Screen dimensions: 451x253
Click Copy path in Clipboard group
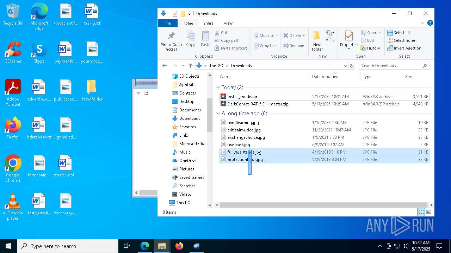pyautogui.click(x=227, y=40)
